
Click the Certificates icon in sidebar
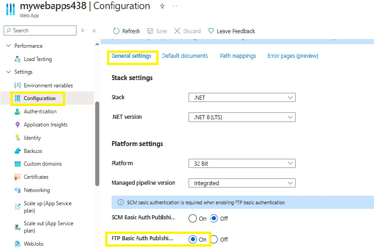18,177
